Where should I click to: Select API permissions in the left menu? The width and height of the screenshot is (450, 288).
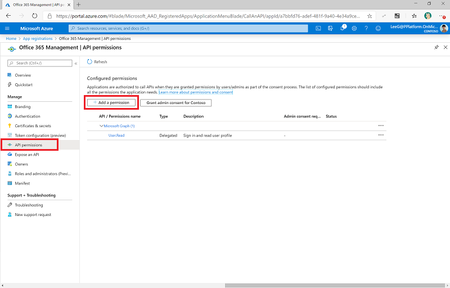pos(29,145)
